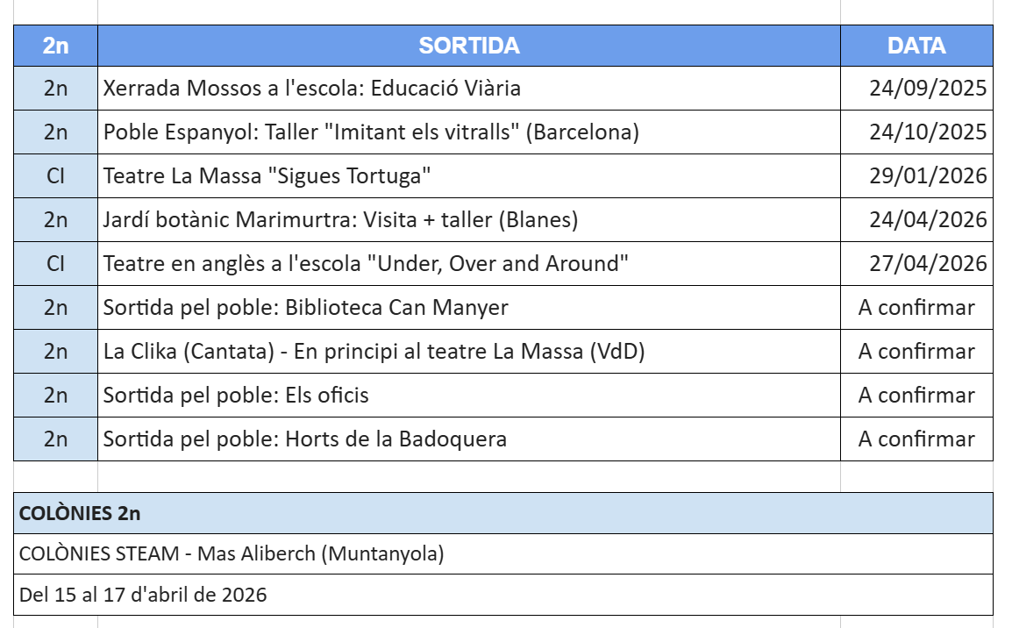
Task: Select the Poble Espanyol taller cell
Action: pos(371,132)
